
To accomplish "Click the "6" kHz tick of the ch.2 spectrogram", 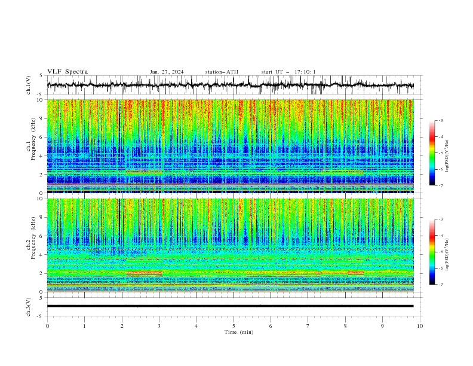I will pyautogui.click(x=42, y=236).
